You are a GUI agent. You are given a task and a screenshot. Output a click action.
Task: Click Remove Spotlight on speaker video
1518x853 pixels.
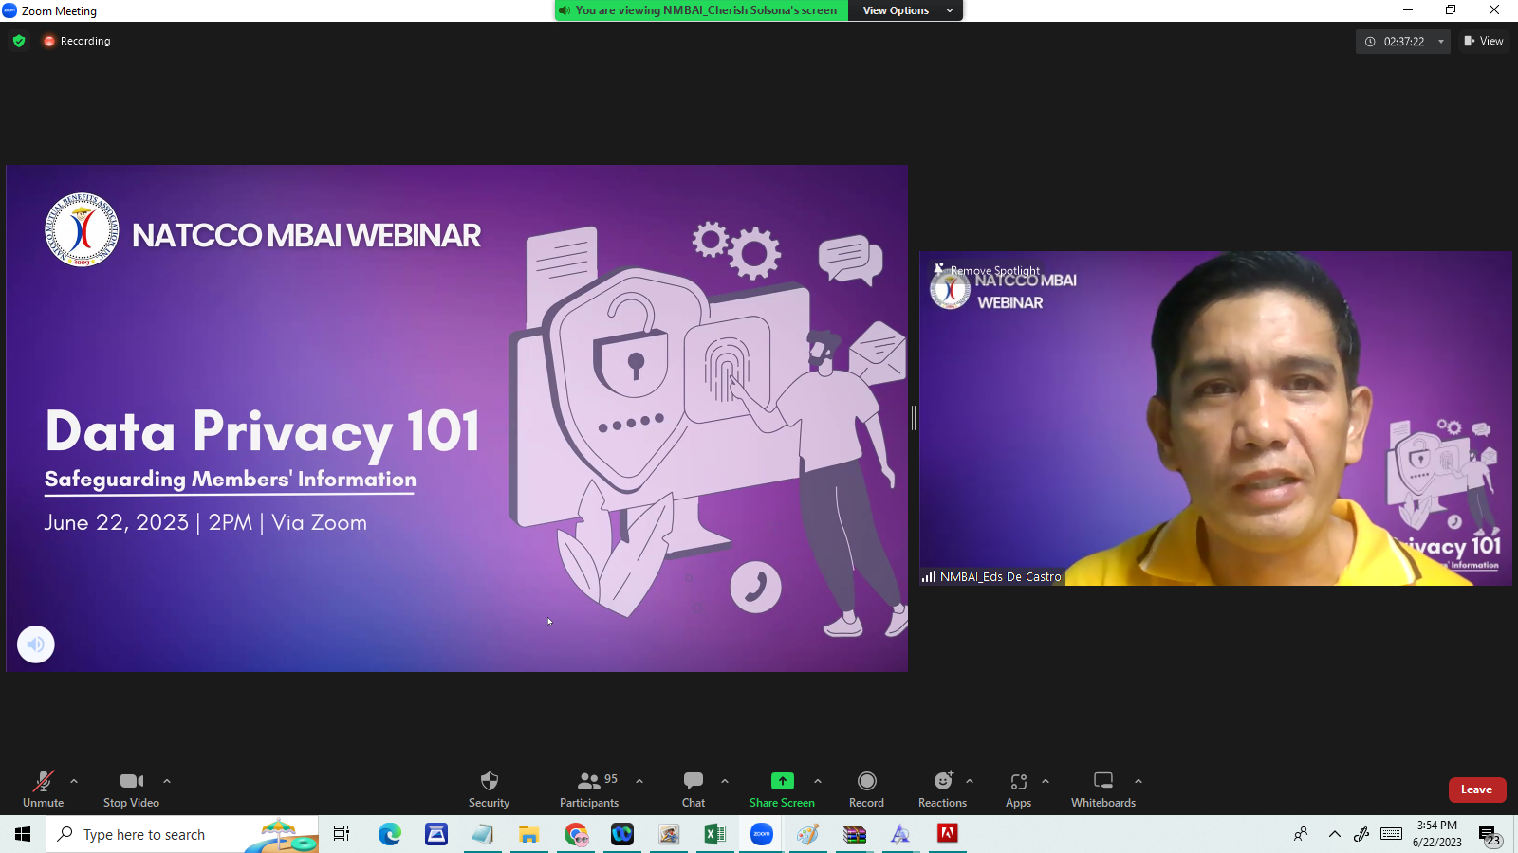(x=988, y=271)
